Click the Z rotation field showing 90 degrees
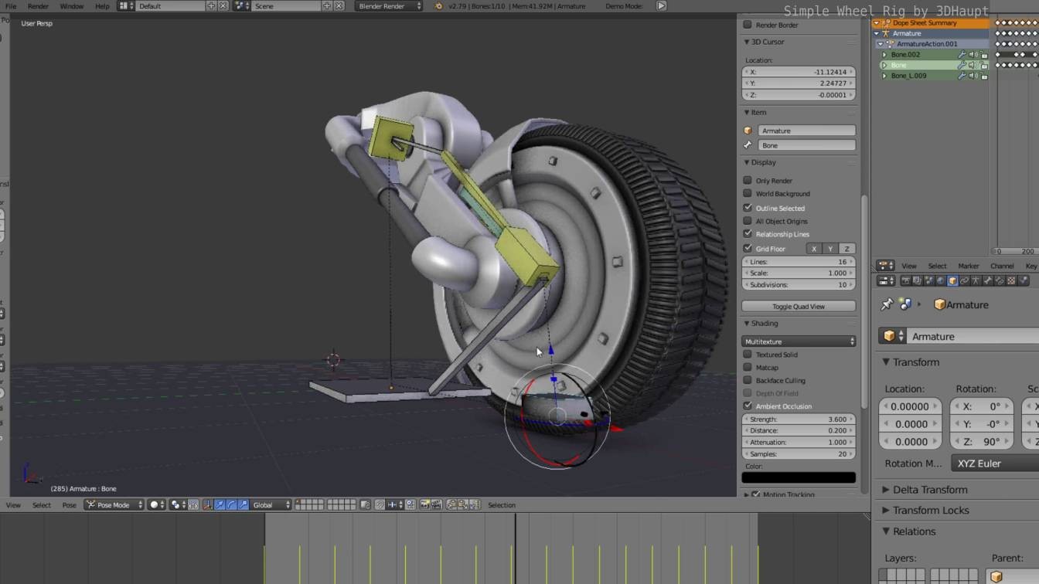 tap(982, 441)
